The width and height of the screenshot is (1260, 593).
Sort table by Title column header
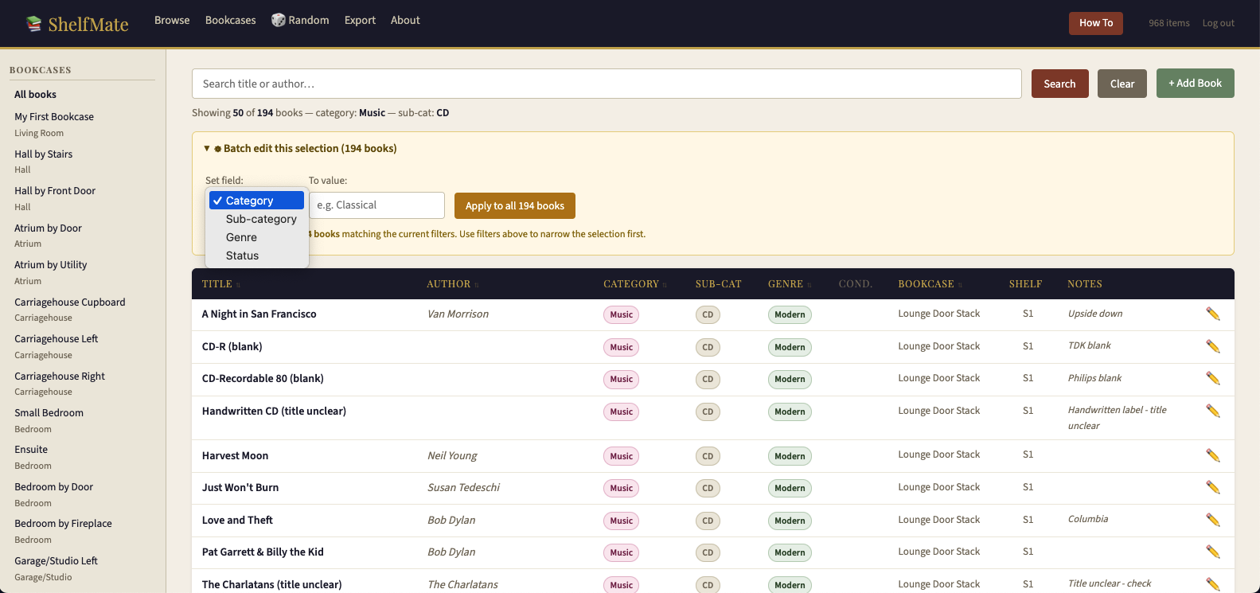point(220,284)
